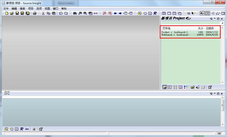The height and width of the screenshot is (137, 227).
Task: Click the Undo arrow icon
Action: (x=61, y=14)
